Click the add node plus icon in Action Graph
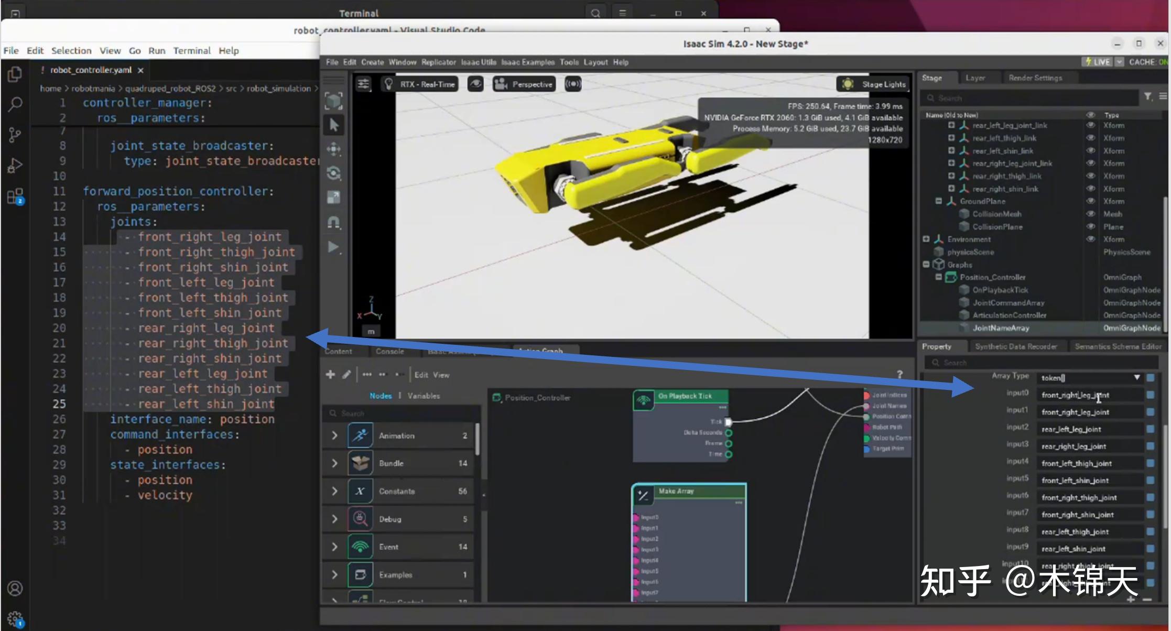This screenshot has width=1171, height=631. (x=330, y=374)
